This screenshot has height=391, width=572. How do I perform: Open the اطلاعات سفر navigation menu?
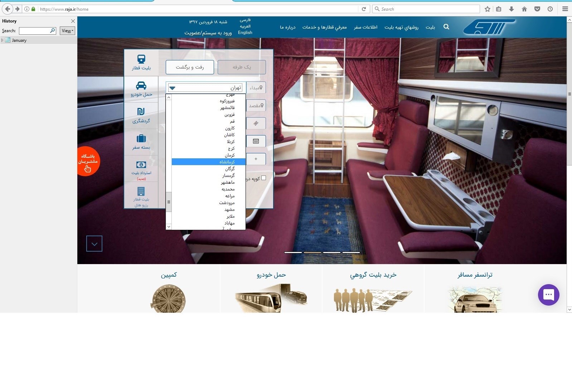coord(365,27)
